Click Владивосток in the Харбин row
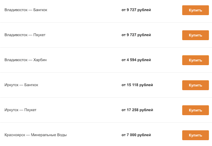 coord(16,60)
